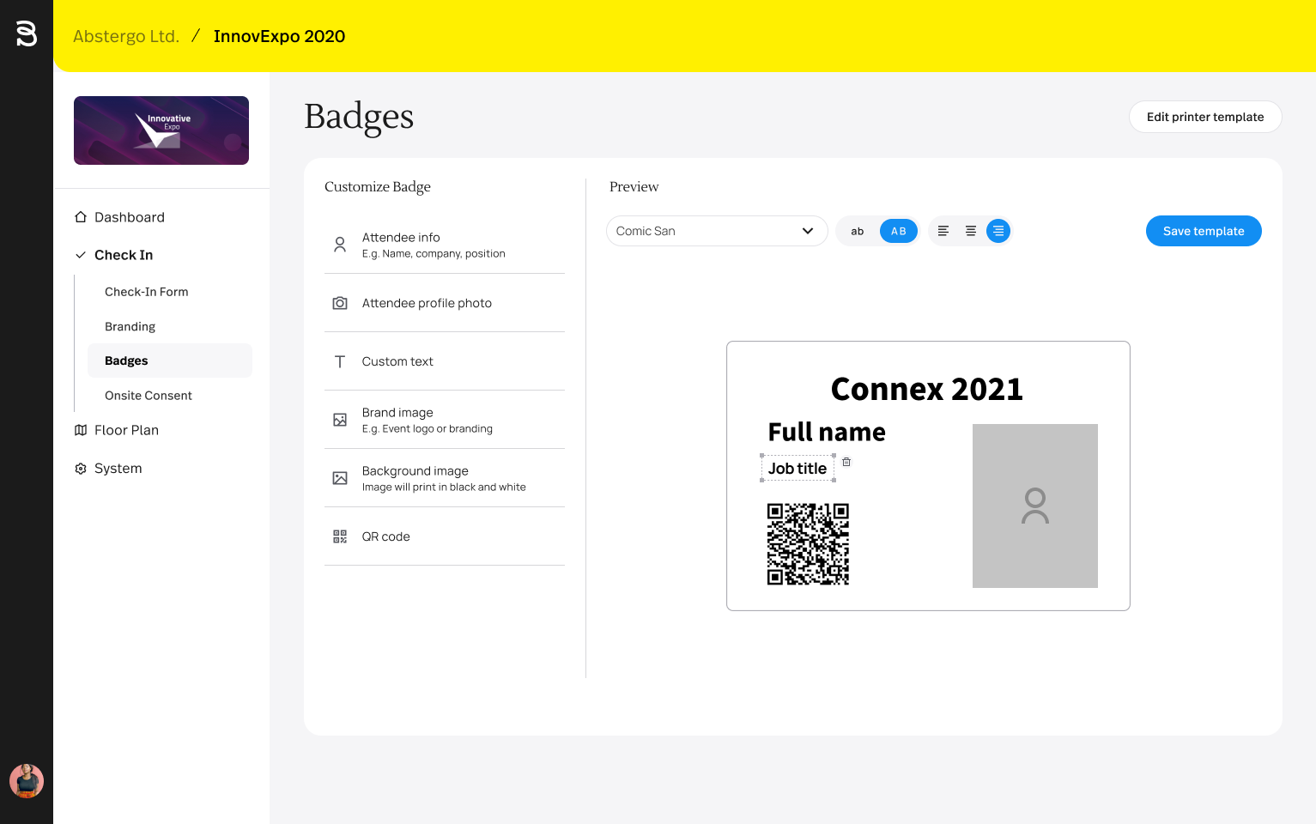Click the Brand image picture icon
The height and width of the screenshot is (824, 1316).
click(x=340, y=420)
